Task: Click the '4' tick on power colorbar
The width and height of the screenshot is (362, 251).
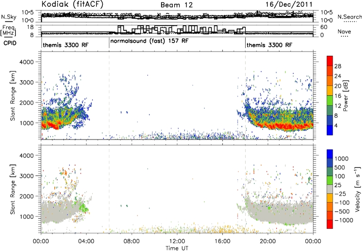Action: click(336, 125)
